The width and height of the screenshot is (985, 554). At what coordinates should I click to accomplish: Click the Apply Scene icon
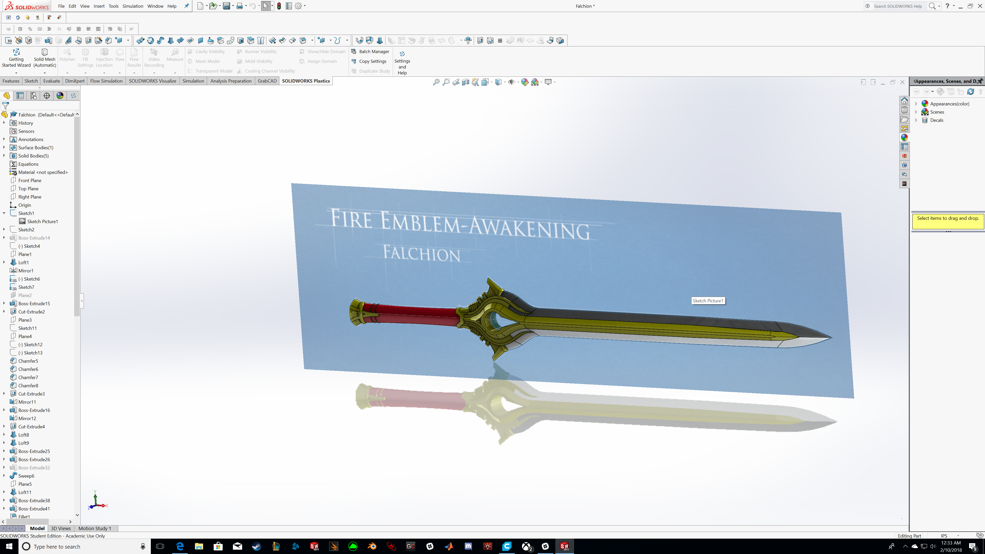[535, 82]
